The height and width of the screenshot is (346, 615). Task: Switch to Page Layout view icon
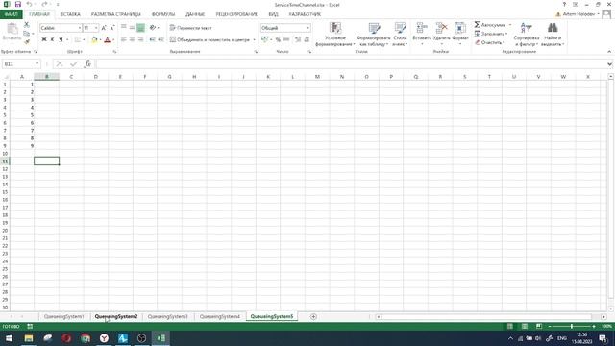coord(525,327)
